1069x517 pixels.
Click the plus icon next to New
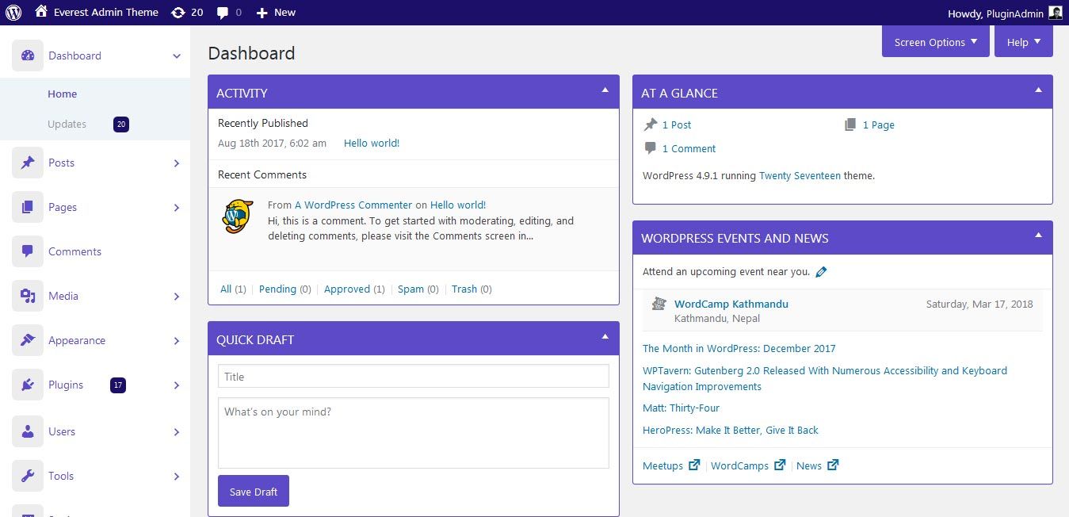click(x=262, y=13)
